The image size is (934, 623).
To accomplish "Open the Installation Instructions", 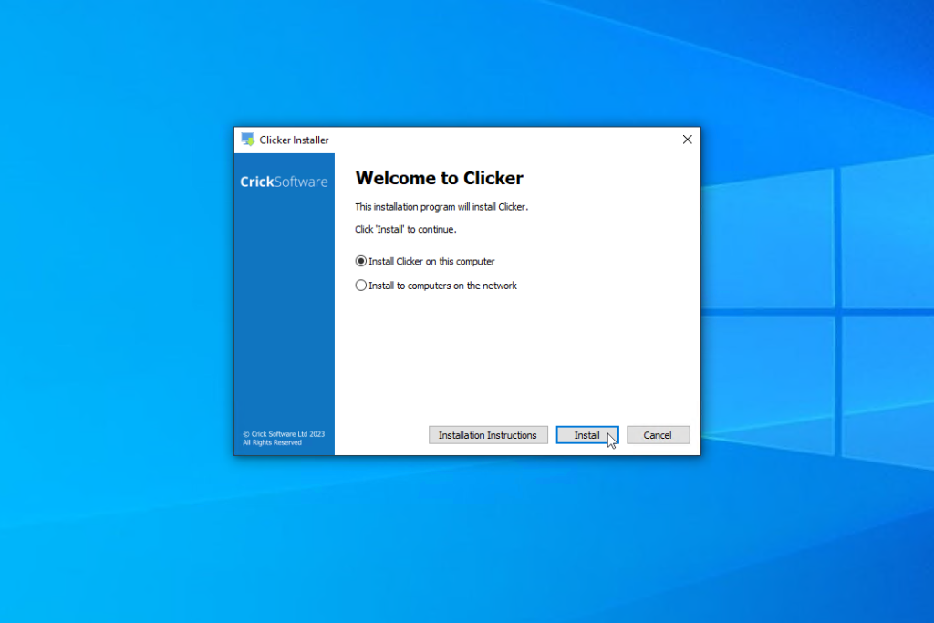I will pos(488,435).
